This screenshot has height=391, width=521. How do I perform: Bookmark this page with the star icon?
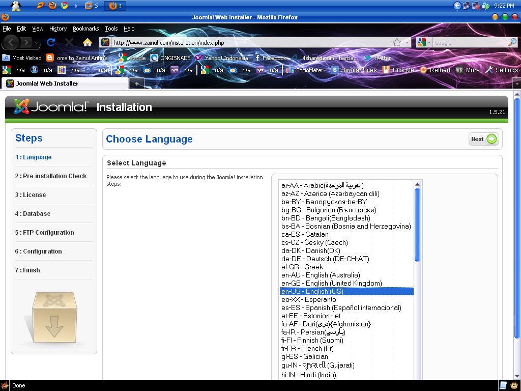click(x=397, y=42)
